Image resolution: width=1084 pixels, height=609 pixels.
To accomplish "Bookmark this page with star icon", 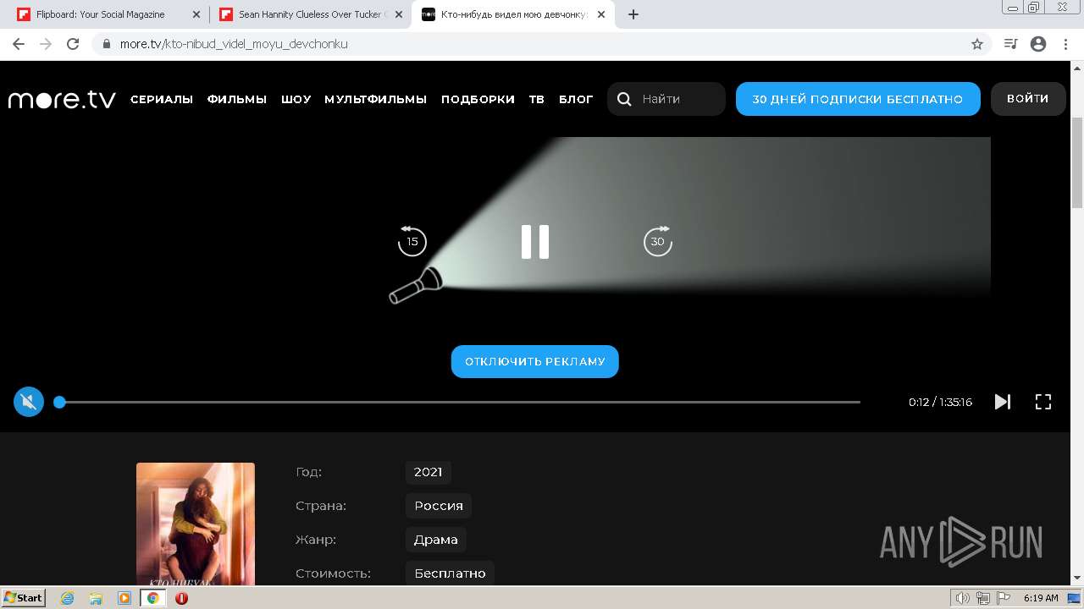I will coord(977,44).
